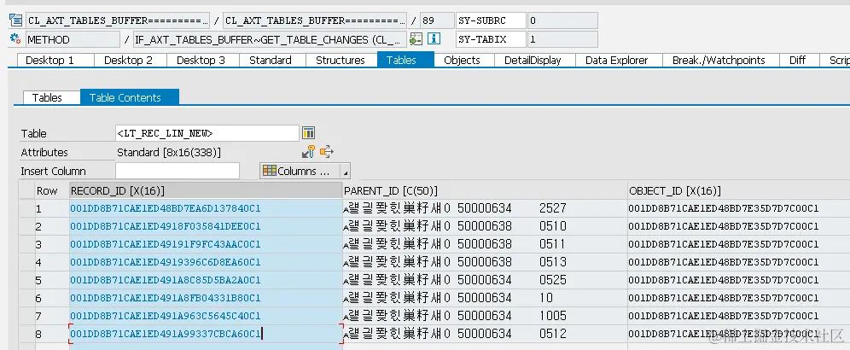Click the PARENT_ID cell ending in 1005
The image size is (850, 350).
[486, 316]
